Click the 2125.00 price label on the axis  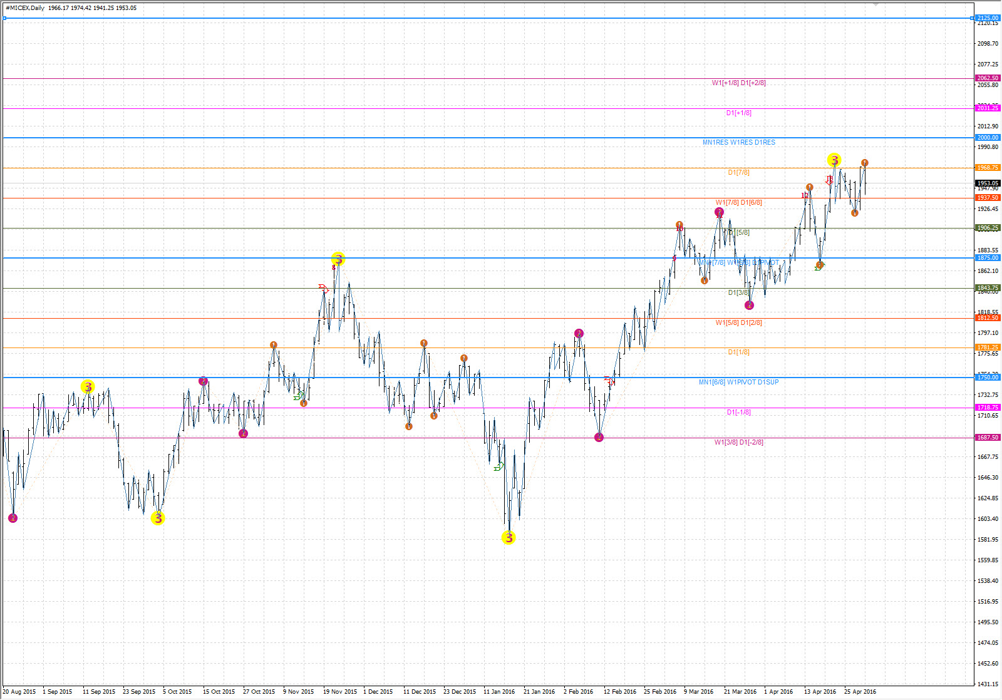click(988, 18)
